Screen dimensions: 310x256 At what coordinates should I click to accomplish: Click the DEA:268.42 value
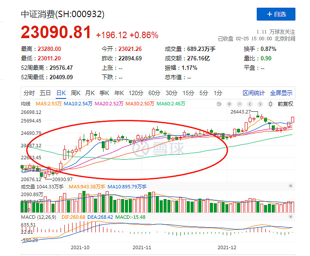click(x=100, y=217)
